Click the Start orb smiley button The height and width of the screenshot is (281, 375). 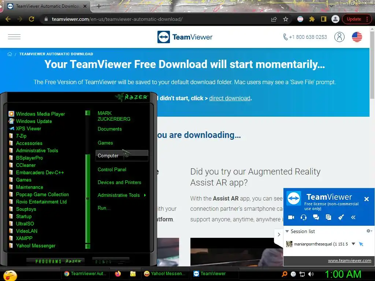point(10,276)
